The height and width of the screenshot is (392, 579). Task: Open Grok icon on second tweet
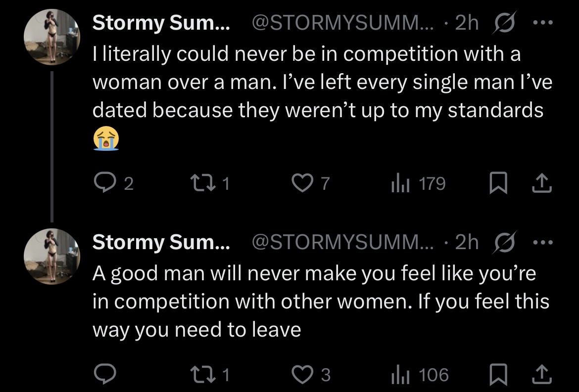point(504,243)
